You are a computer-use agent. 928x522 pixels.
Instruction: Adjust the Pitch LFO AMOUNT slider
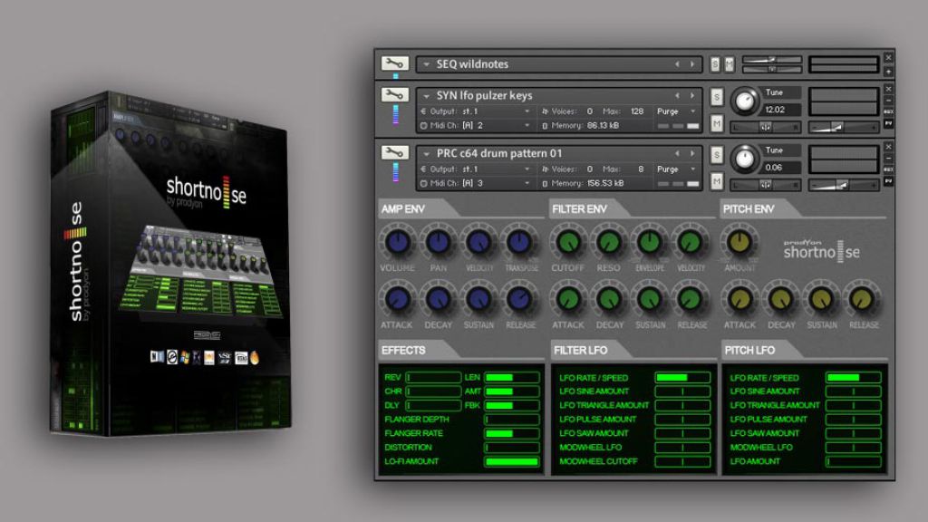click(854, 461)
